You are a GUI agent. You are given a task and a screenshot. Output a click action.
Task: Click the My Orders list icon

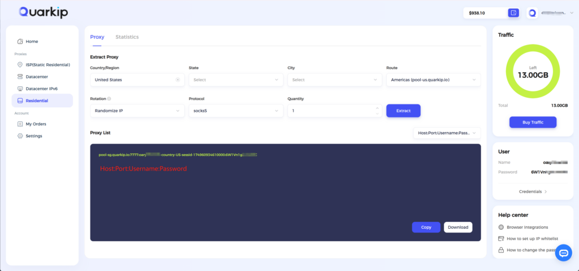coord(20,124)
